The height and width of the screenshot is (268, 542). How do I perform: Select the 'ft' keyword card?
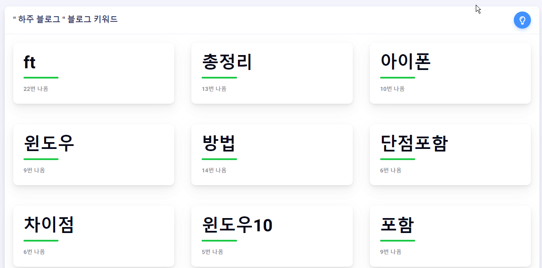[x=94, y=73]
